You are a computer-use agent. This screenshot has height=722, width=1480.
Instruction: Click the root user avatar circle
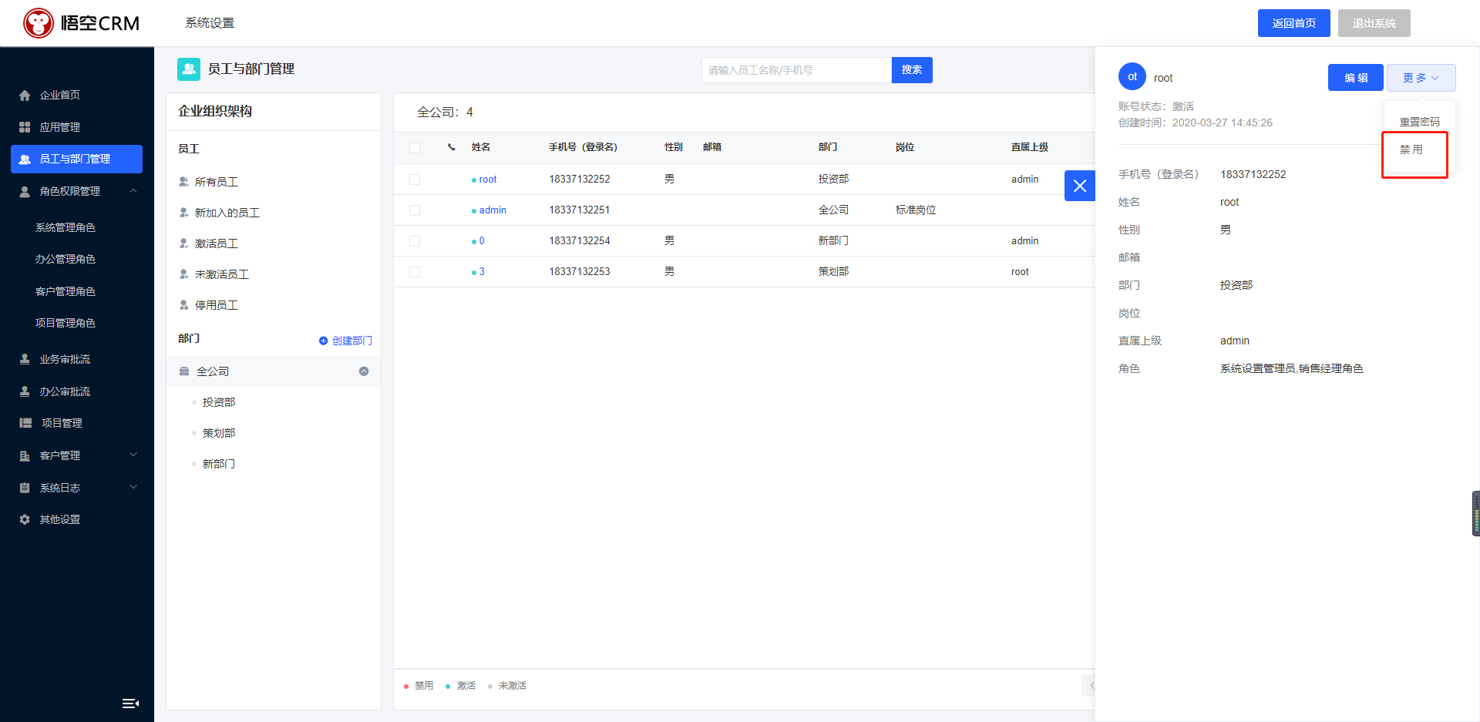(1132, 76)
